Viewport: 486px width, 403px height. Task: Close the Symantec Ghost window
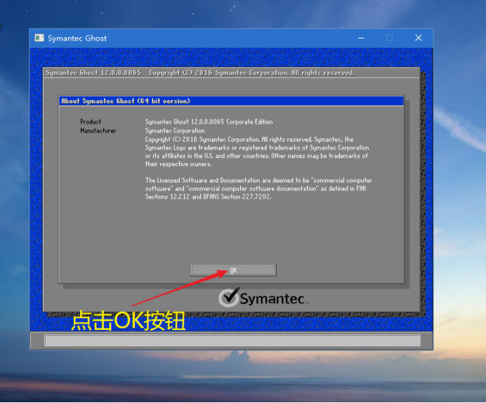(x=419, y=38)
